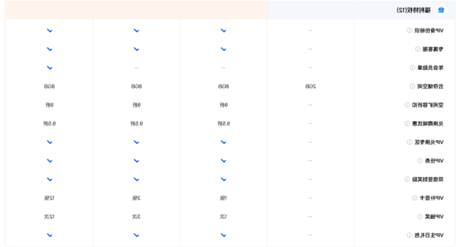Click the info icon next to VIP抽奖
Viewport: 456px width, 247px height.
(x=420, y=217)
